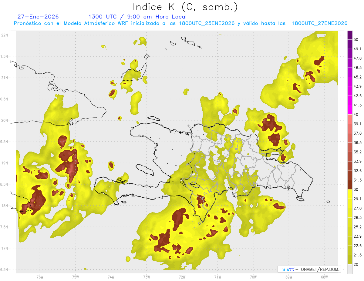
Task: Click the colorbar value label 30
Action: tap(356, 189)
